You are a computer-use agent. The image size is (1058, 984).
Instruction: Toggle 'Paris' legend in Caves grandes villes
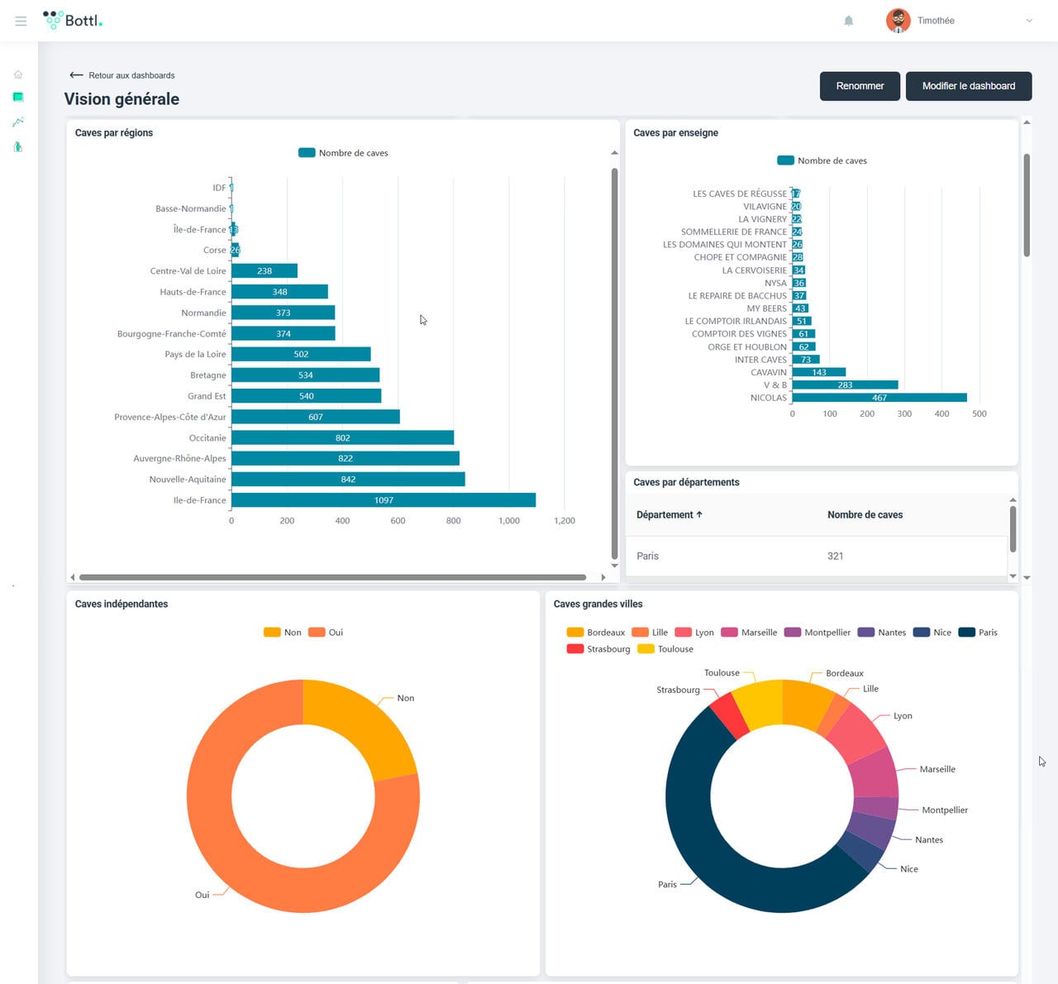pos(978,633)
